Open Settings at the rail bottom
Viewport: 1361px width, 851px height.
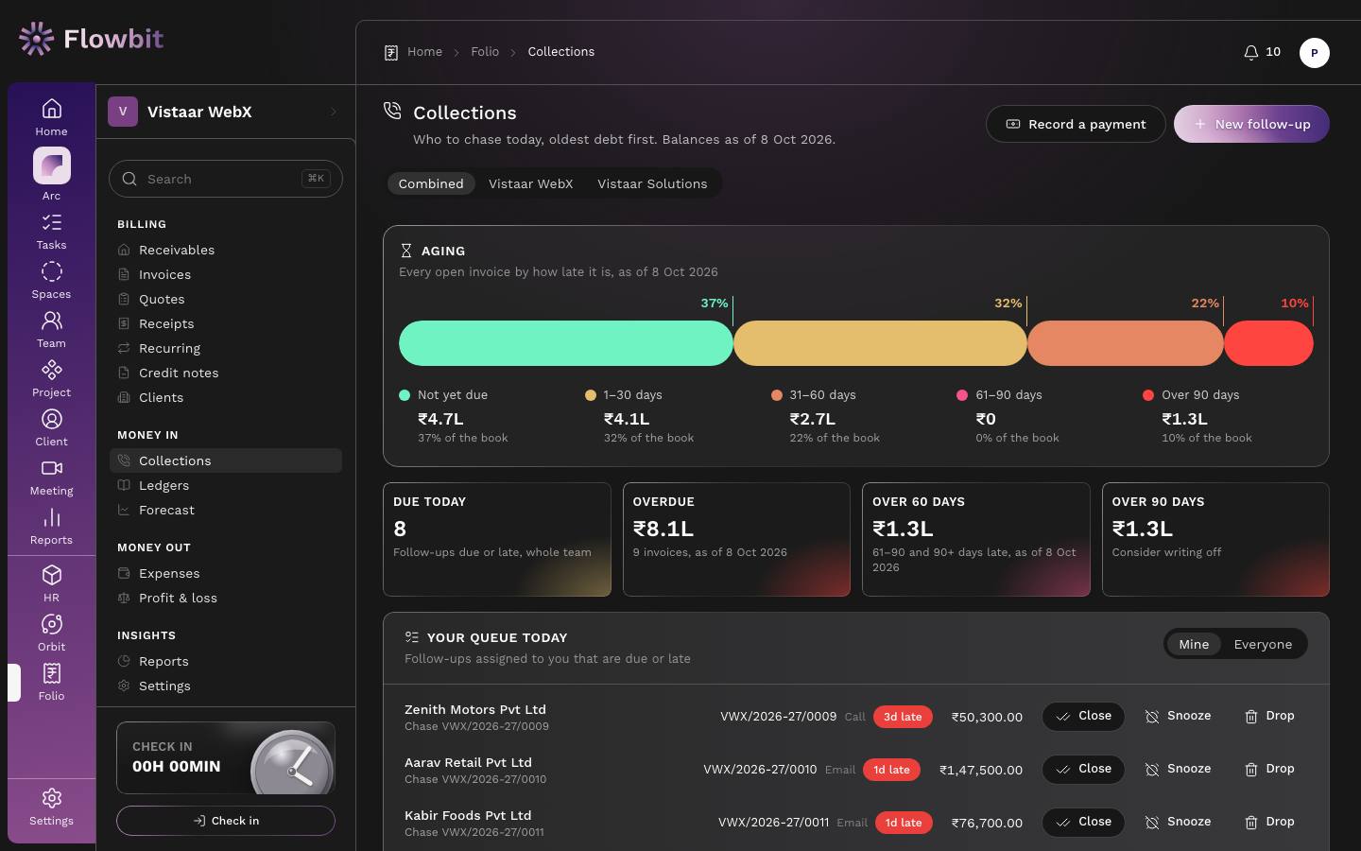[x=51, y=808]
